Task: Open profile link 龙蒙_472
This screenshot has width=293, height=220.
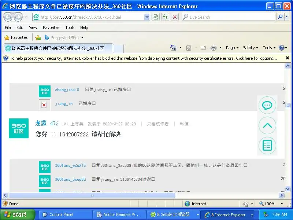Action: (47, 124)
